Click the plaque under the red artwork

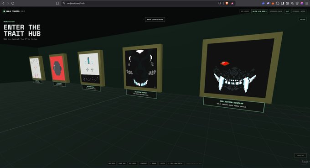[59, 84]
